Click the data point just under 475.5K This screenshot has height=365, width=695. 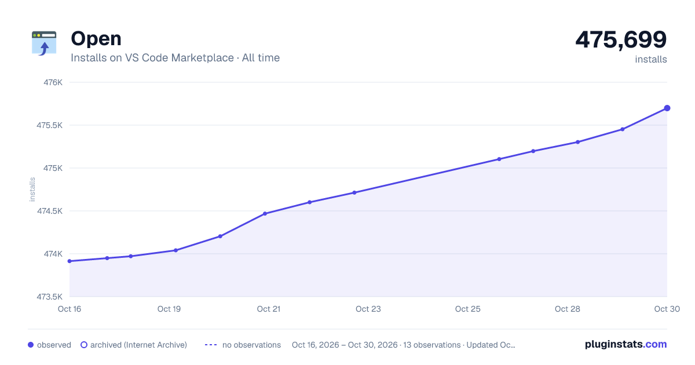point(623,129)
